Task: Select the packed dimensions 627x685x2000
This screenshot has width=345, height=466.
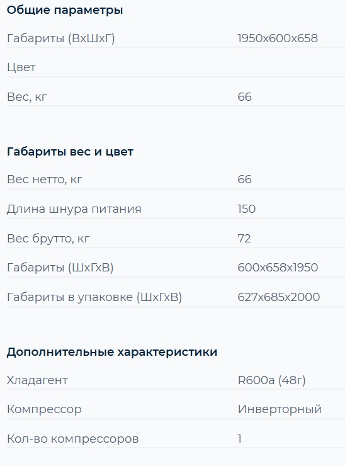Action: pos(278,297)
